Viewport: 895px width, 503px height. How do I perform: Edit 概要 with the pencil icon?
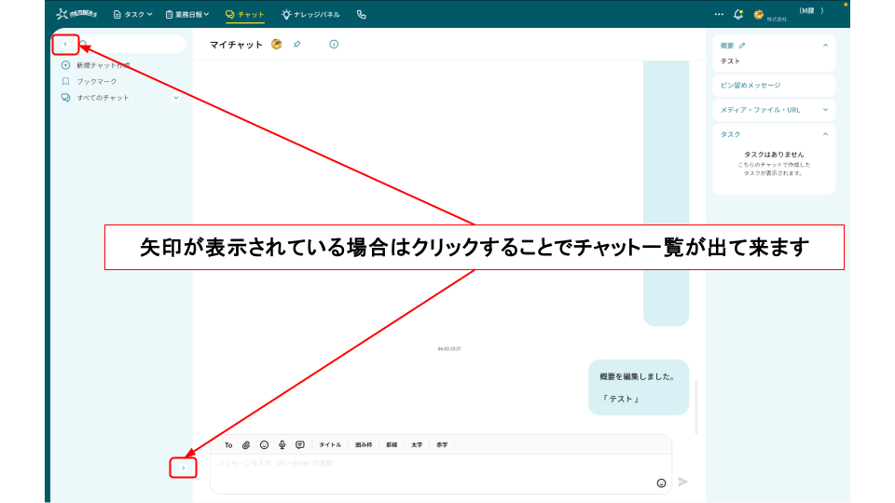tap(743, 45)
